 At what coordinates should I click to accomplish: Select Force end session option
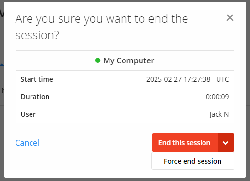(193, 161)
